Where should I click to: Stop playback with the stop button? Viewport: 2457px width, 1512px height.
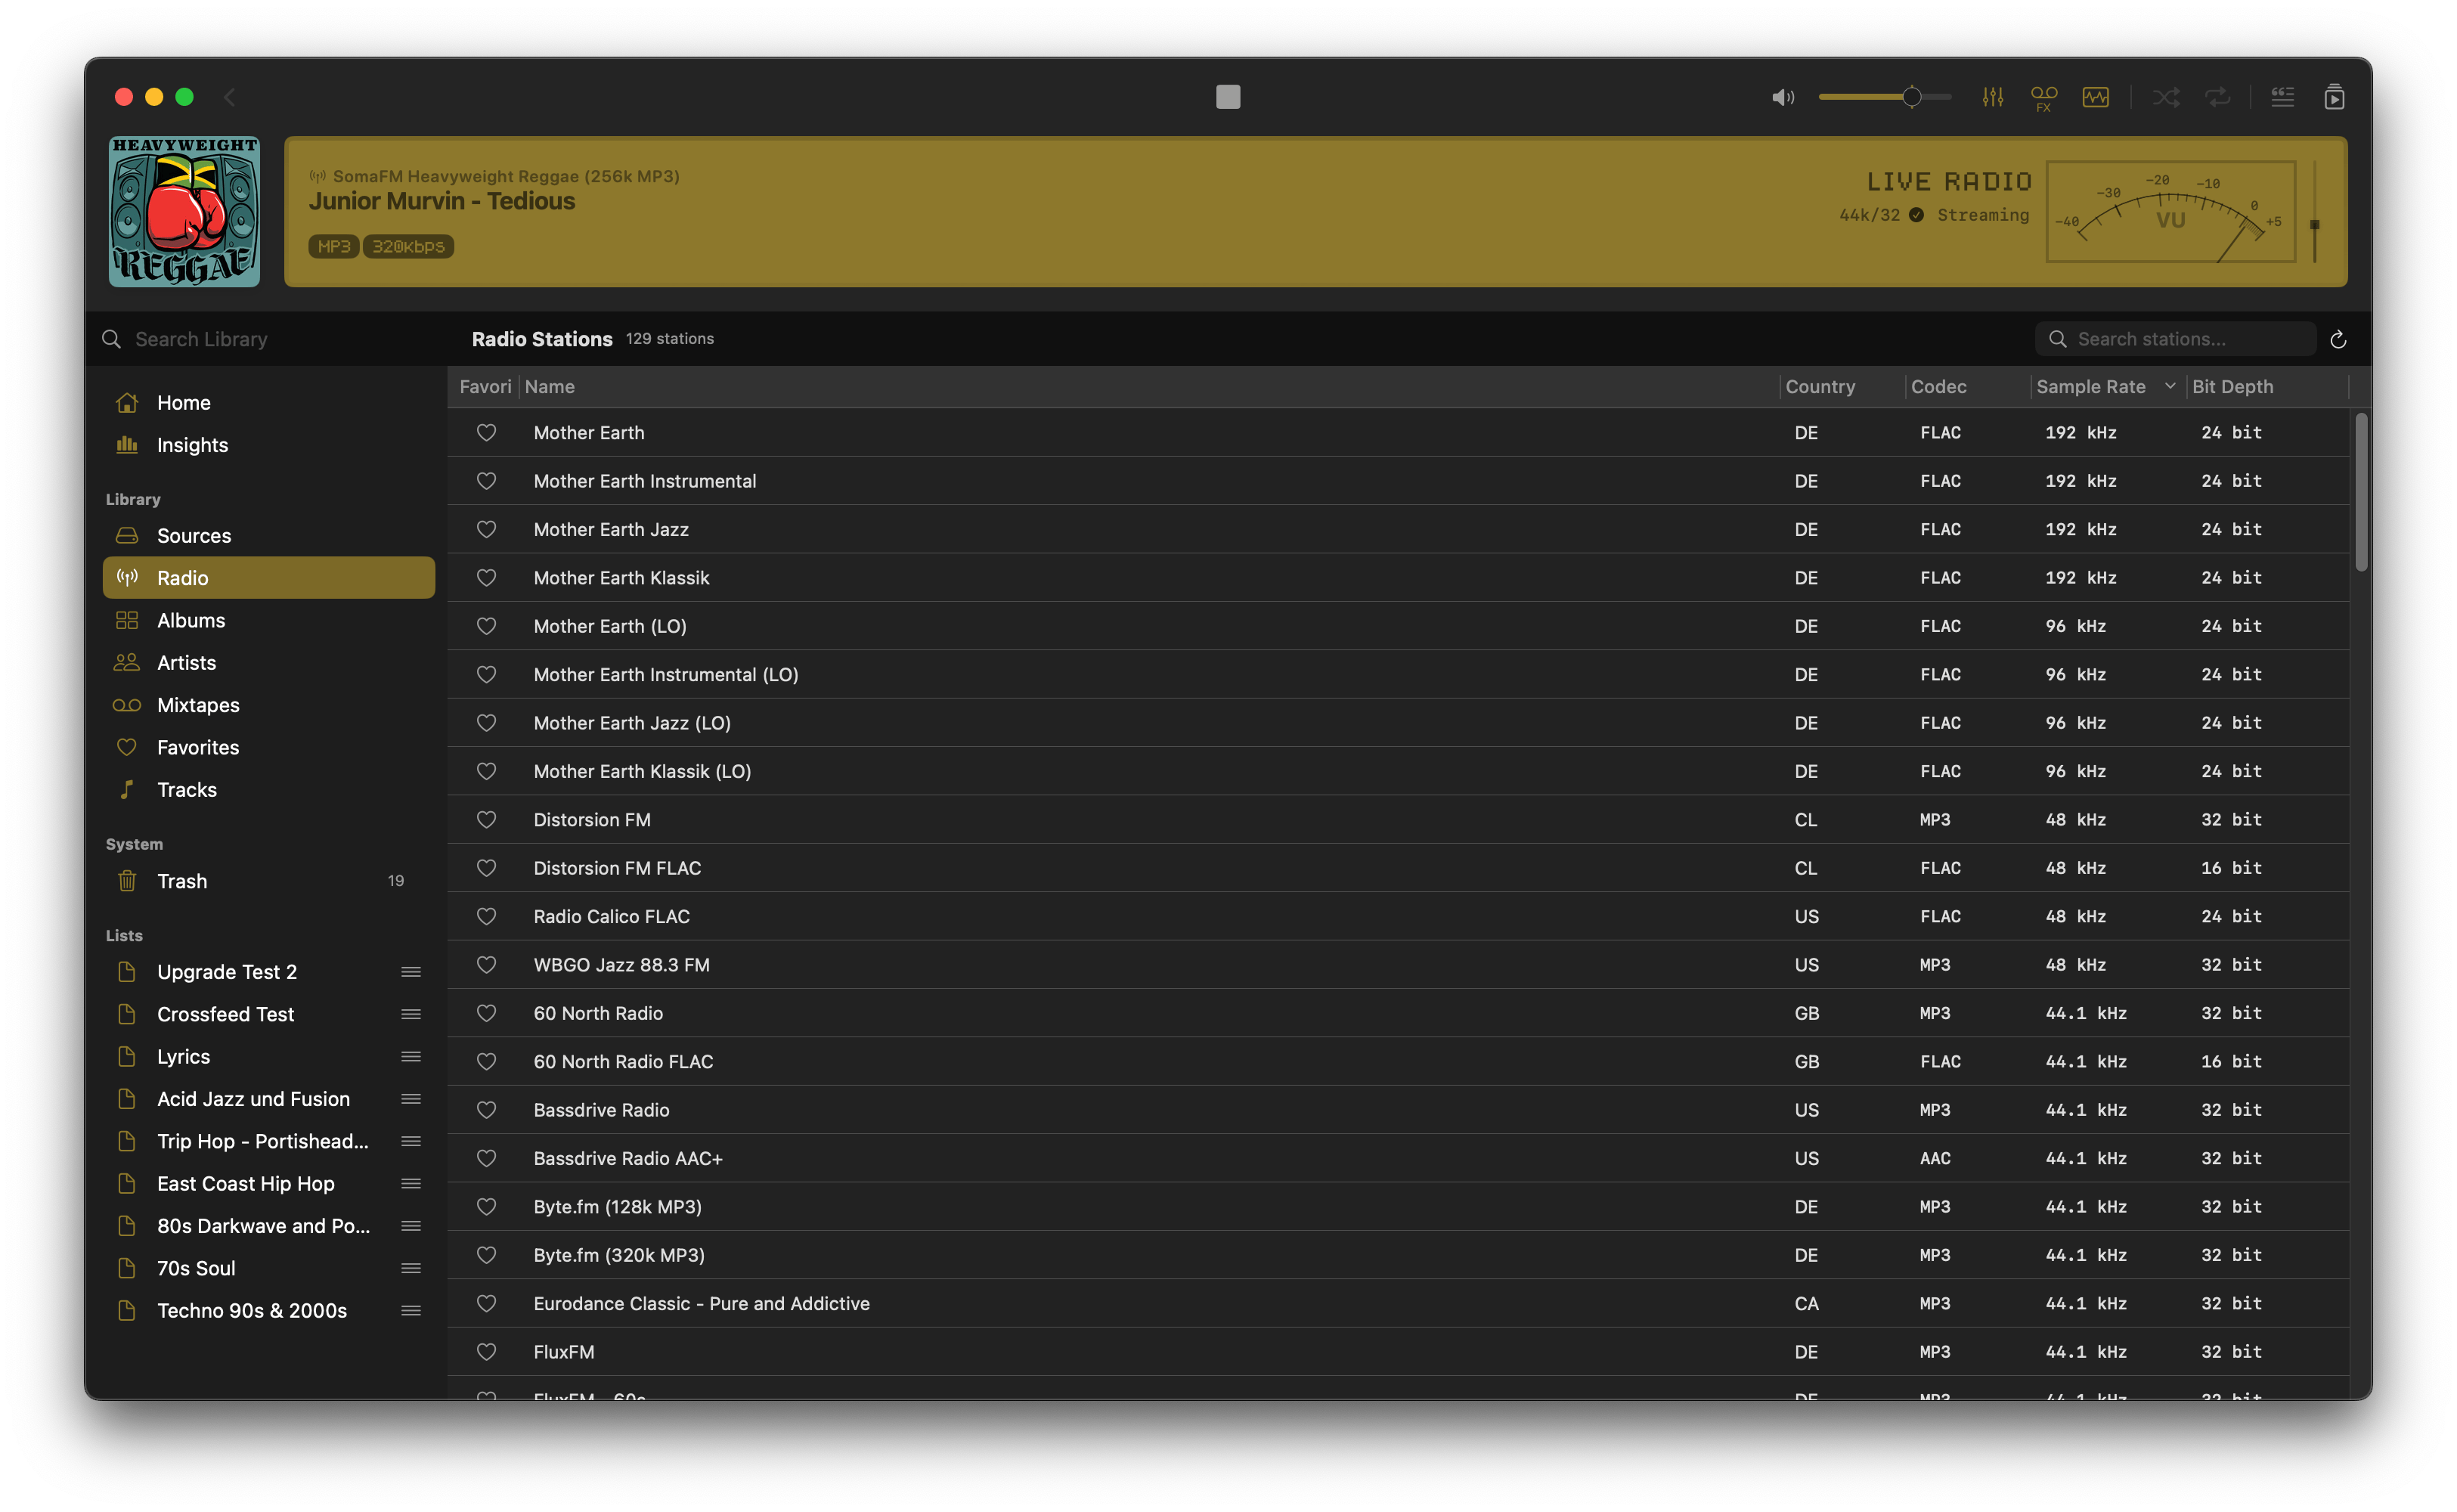pos(1227,97)
